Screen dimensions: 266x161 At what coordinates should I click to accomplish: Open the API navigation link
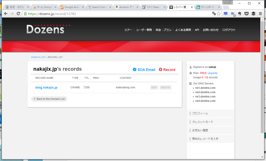pos(197,30)
